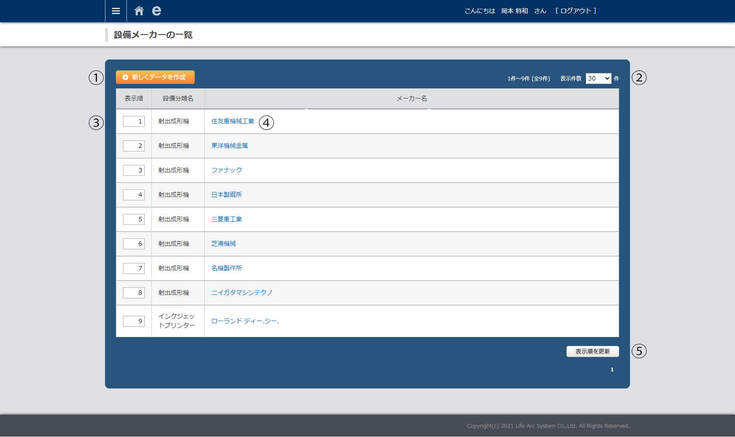Open 三菱重工業 maker link
Screen dimensions: 735x437
click(x=226, y=220)
